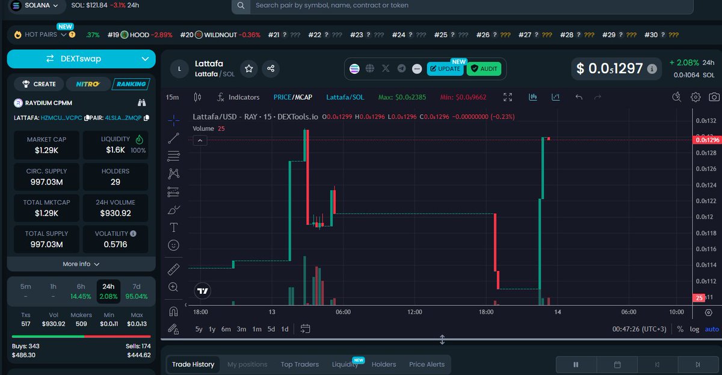Switch to the Holders tab
The image size is (722, 375).
pos(384,364)
